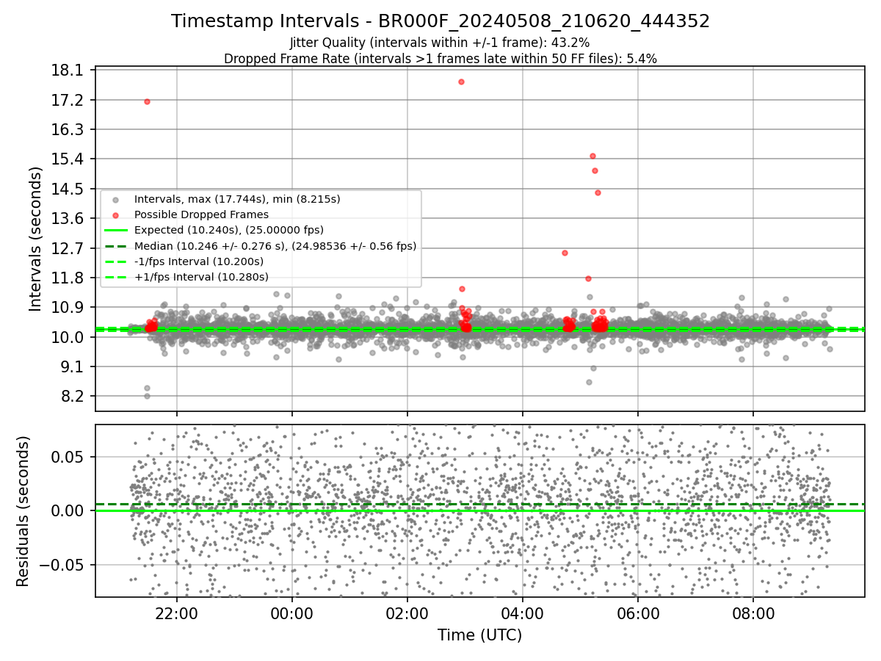881x661 pixels.
Task: Click the 04:00 tick label on time axis
Action: [x=523, y=613]
